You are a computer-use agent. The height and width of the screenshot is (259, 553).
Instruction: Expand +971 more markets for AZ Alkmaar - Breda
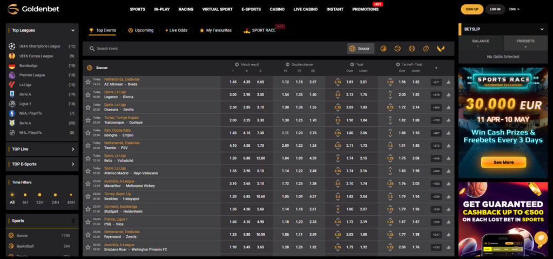(x=436, y=82)
